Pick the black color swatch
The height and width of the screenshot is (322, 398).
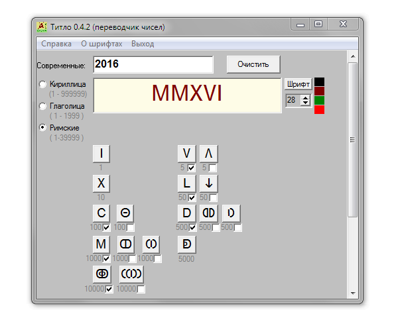coord(319,82)
